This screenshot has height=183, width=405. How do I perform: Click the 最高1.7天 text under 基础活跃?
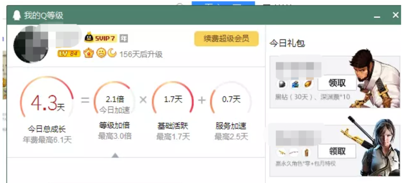pyautogui.click(x=173, y=136)
